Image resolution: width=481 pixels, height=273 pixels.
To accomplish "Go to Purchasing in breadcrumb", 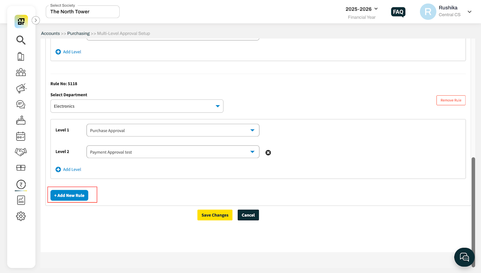I will (78, 33).
